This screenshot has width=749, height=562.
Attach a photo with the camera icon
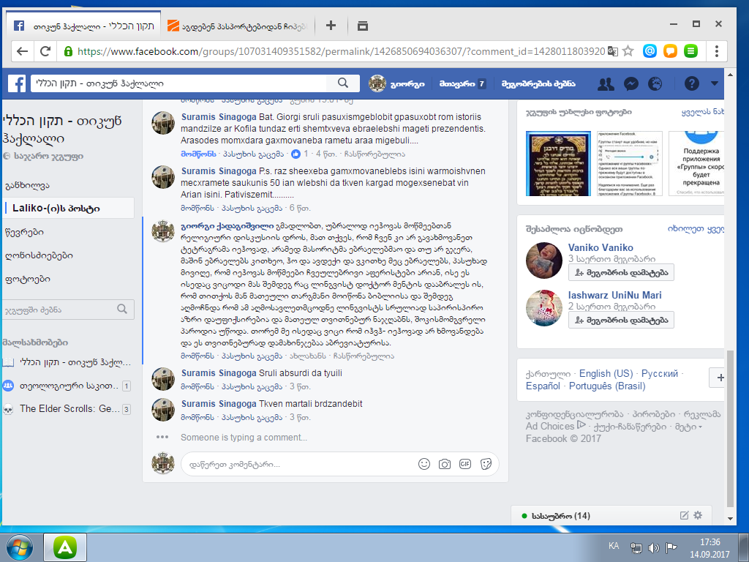pyautogui.click(x=445, y=464)
